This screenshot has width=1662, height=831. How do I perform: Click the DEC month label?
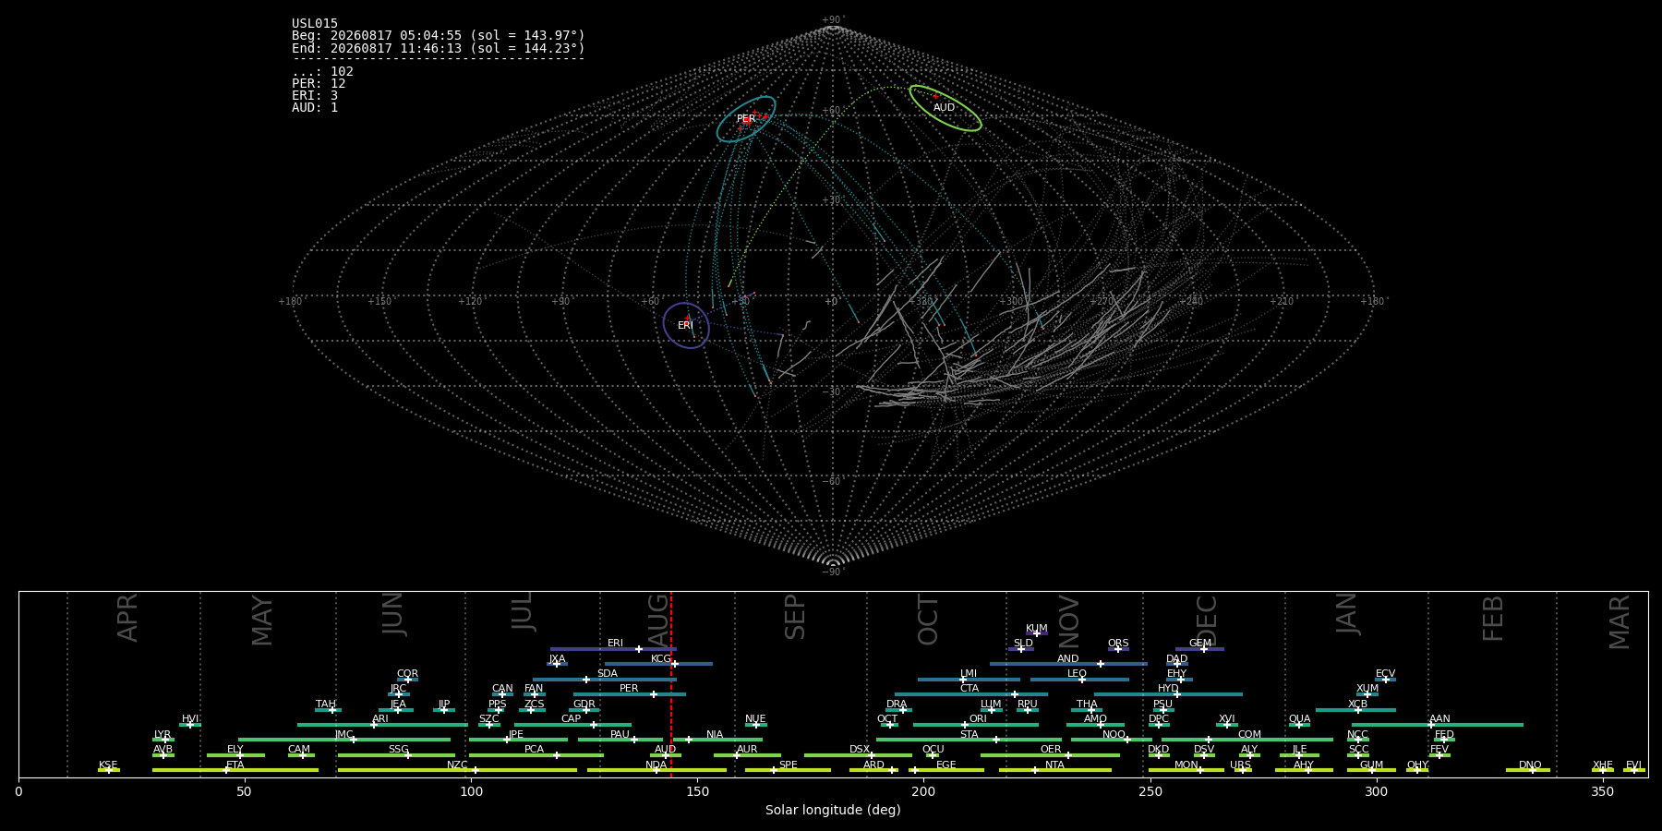pos(1207,620)
